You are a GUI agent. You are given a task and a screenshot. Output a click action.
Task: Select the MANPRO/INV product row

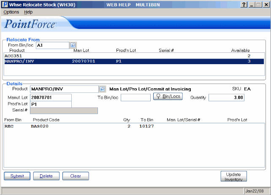[134, 61]
